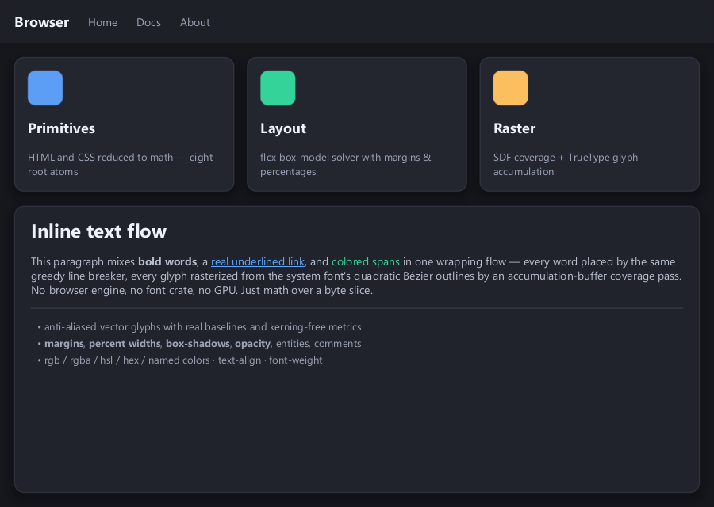Click the 'font-weight' item in last bullet
This screenshot has height=507, width=714.
[x=296, y=360]
